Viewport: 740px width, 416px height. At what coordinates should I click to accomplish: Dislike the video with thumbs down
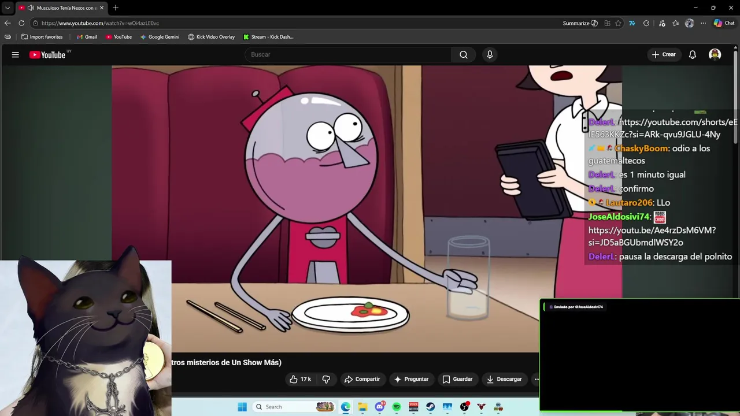(326, 379)
